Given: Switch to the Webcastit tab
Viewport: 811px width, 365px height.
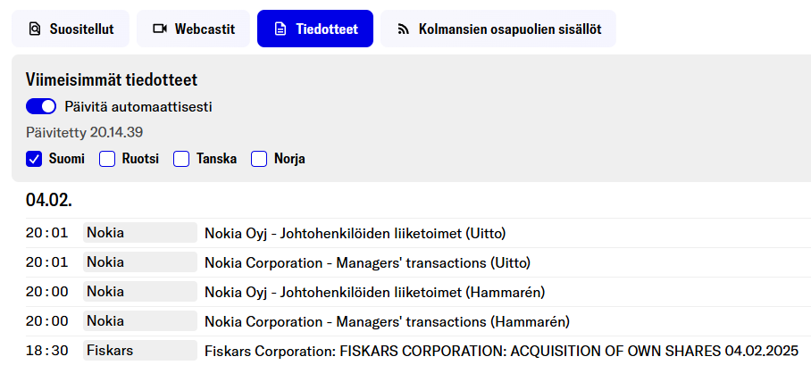Looking at the screenshot, I should coord(193,29).
